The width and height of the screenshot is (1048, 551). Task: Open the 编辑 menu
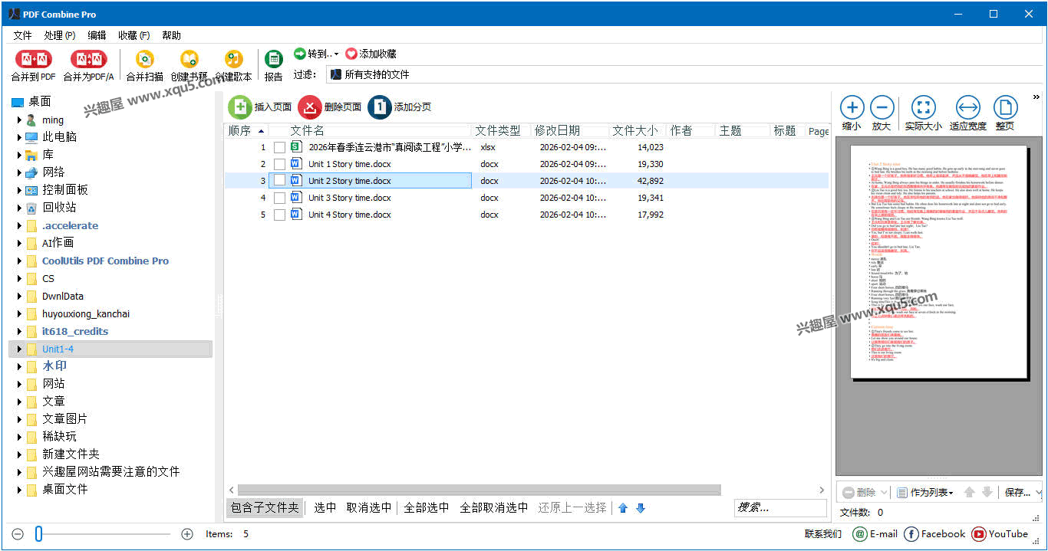click(97, 35)
